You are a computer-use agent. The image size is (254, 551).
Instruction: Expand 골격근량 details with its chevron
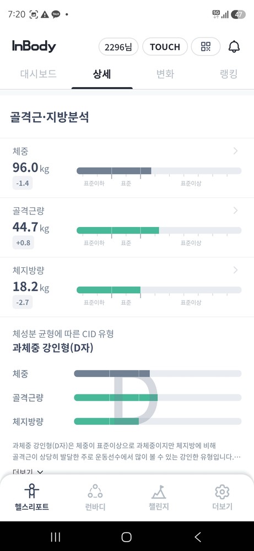tap(235, 210)
